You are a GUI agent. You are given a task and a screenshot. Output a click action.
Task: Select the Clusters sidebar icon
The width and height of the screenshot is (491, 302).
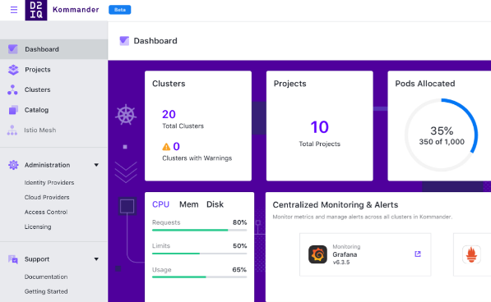coord(12,90)
